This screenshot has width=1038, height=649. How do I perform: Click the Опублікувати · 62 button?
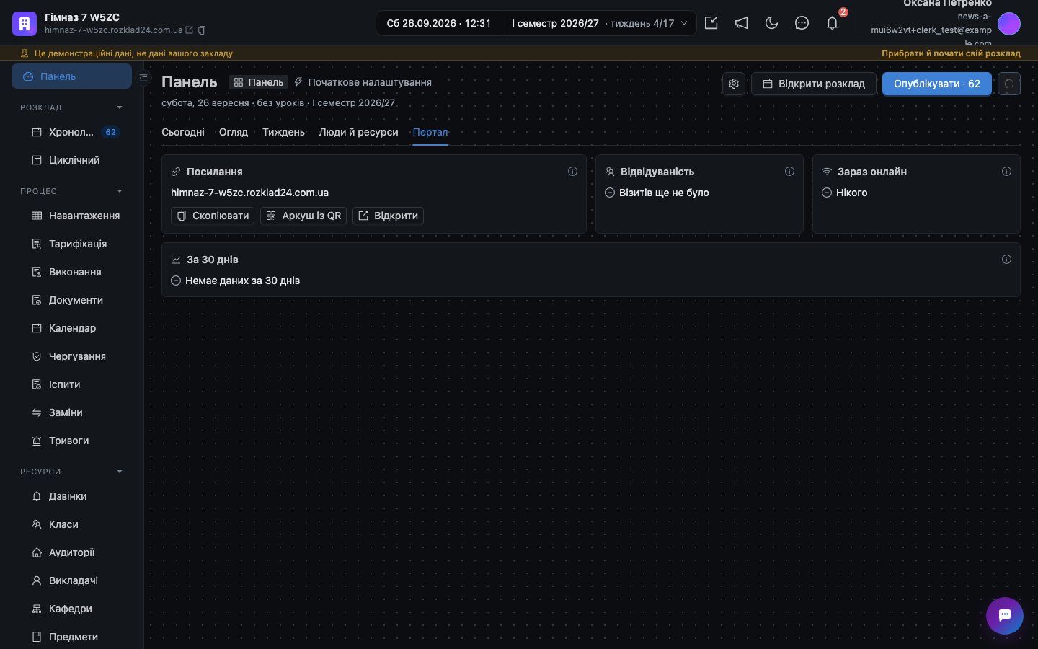937,84
